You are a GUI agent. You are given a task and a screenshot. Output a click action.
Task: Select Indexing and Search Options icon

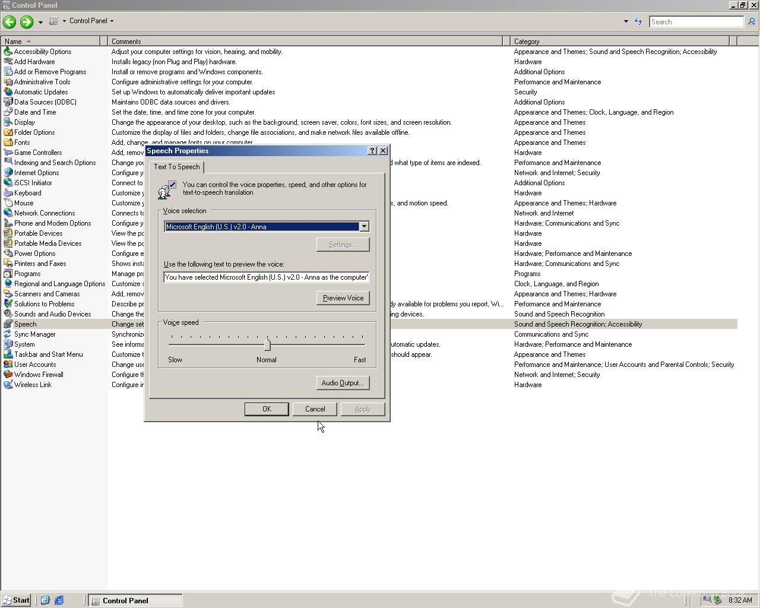(8, 163)
